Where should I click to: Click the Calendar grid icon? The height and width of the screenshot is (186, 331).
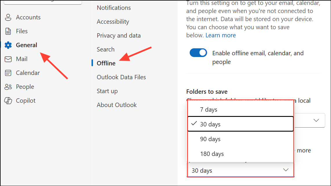tap(8, 73)
